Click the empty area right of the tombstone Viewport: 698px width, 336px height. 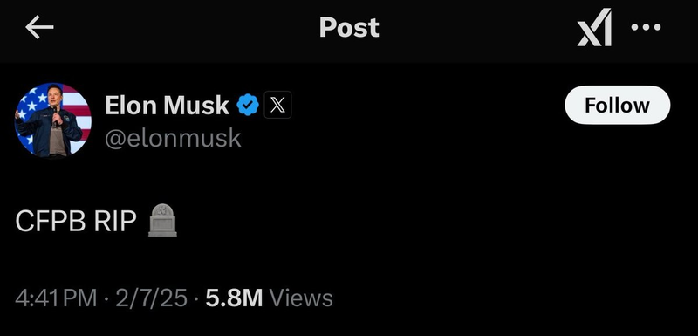(436, 221)
